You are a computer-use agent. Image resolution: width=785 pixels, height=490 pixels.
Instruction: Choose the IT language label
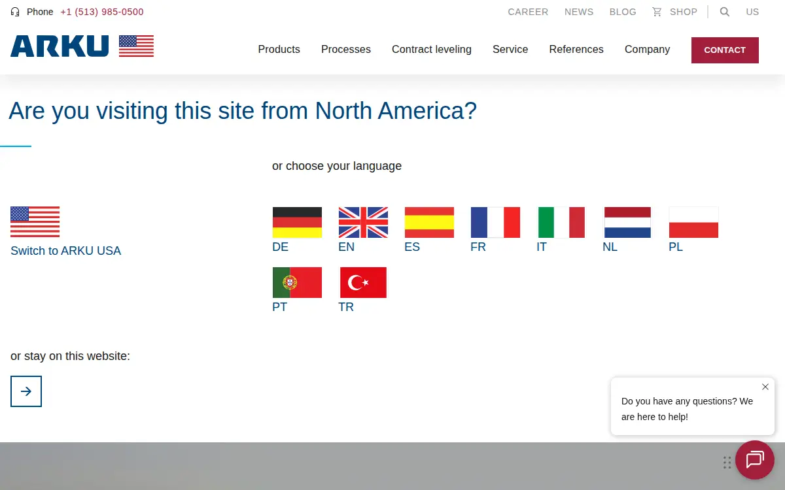(542, 247)
